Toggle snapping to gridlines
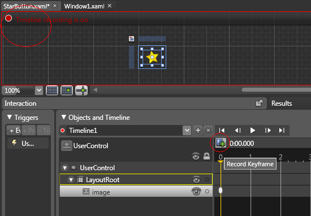This screenshot has width=311, height=216. pos(67,90)
